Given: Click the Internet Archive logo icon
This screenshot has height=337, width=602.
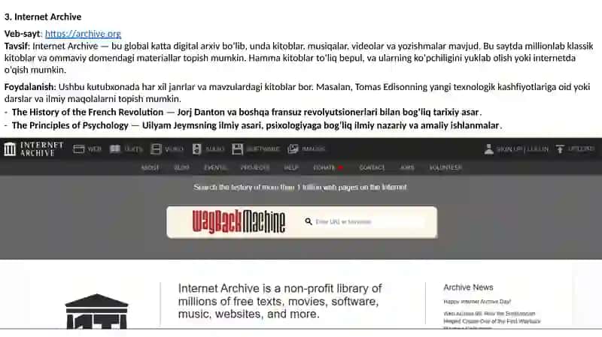Looking at the screenshot, I should (10, 149).
